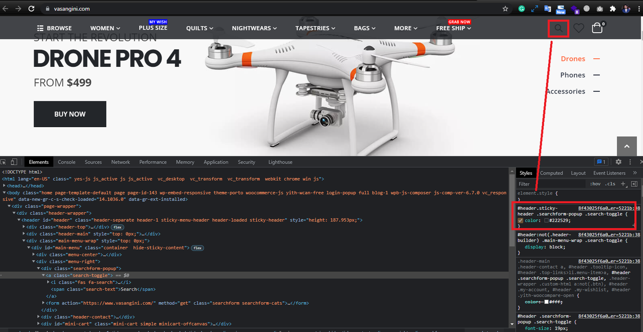This screenshot has width=643, height=332.
Task: Expand the div header-main node
Action: [24, 234]
